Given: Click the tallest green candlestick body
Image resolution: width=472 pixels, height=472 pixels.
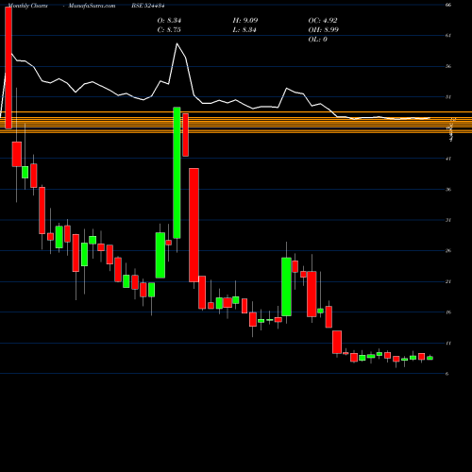Looking at the screenshot, I should coord(177,173).
